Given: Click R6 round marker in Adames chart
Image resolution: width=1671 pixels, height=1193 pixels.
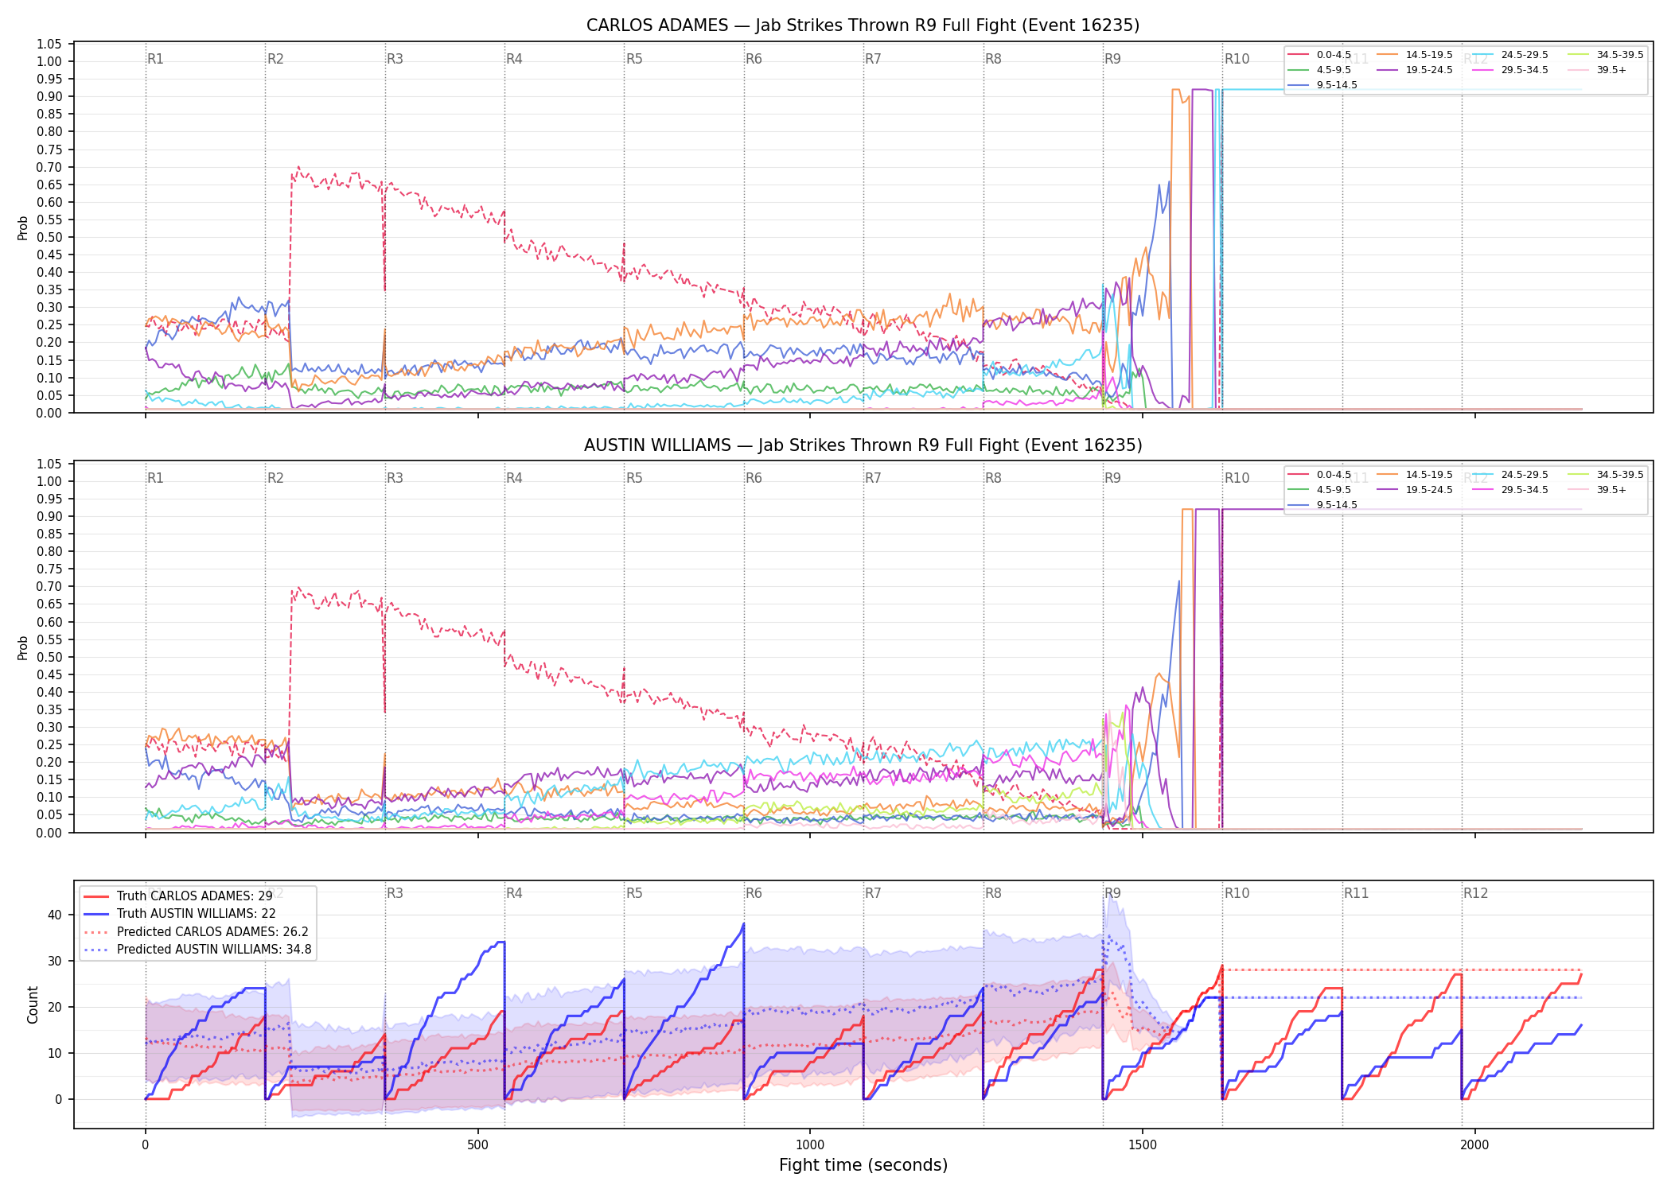Looking at the screenshot, I should click(754, 59).
